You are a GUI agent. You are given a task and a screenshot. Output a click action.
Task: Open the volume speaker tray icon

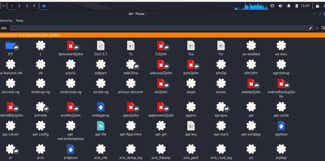pyautogui.click(x=281, y=6)
